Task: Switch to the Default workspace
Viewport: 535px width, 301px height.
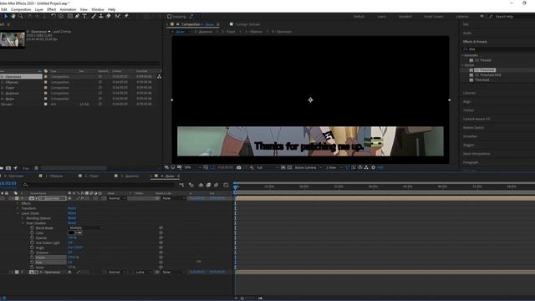Action: [x=359, y=17]
